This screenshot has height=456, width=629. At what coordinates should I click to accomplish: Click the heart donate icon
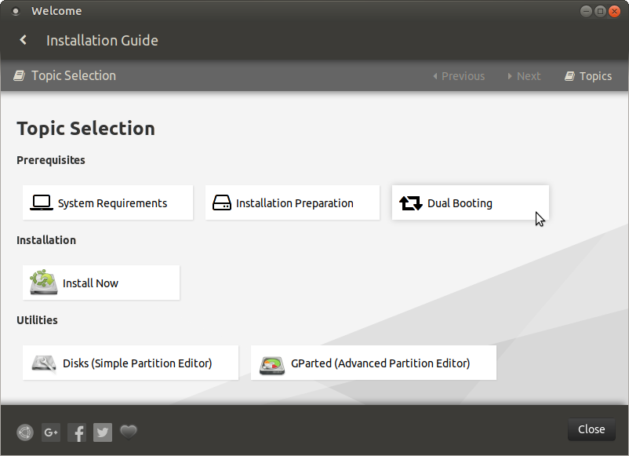point(129,432)
